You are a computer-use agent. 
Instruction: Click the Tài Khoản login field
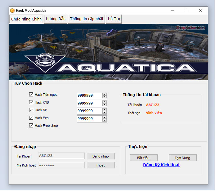pyautogui.click(x=61, y=156)
